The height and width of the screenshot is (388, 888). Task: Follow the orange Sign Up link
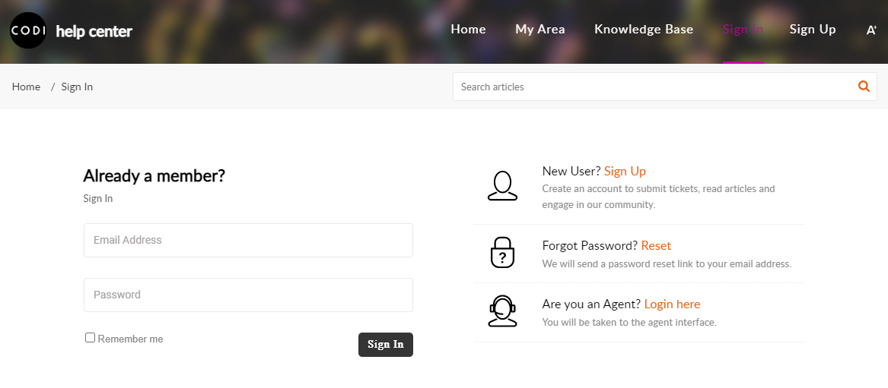pos(625,171)
